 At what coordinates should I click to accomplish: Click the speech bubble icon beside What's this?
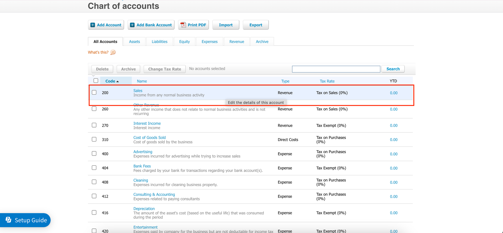pos(113,52)
